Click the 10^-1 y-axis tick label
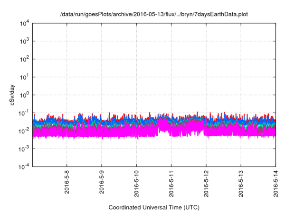Screen dimensions: 304x212 tap(24, 113)
